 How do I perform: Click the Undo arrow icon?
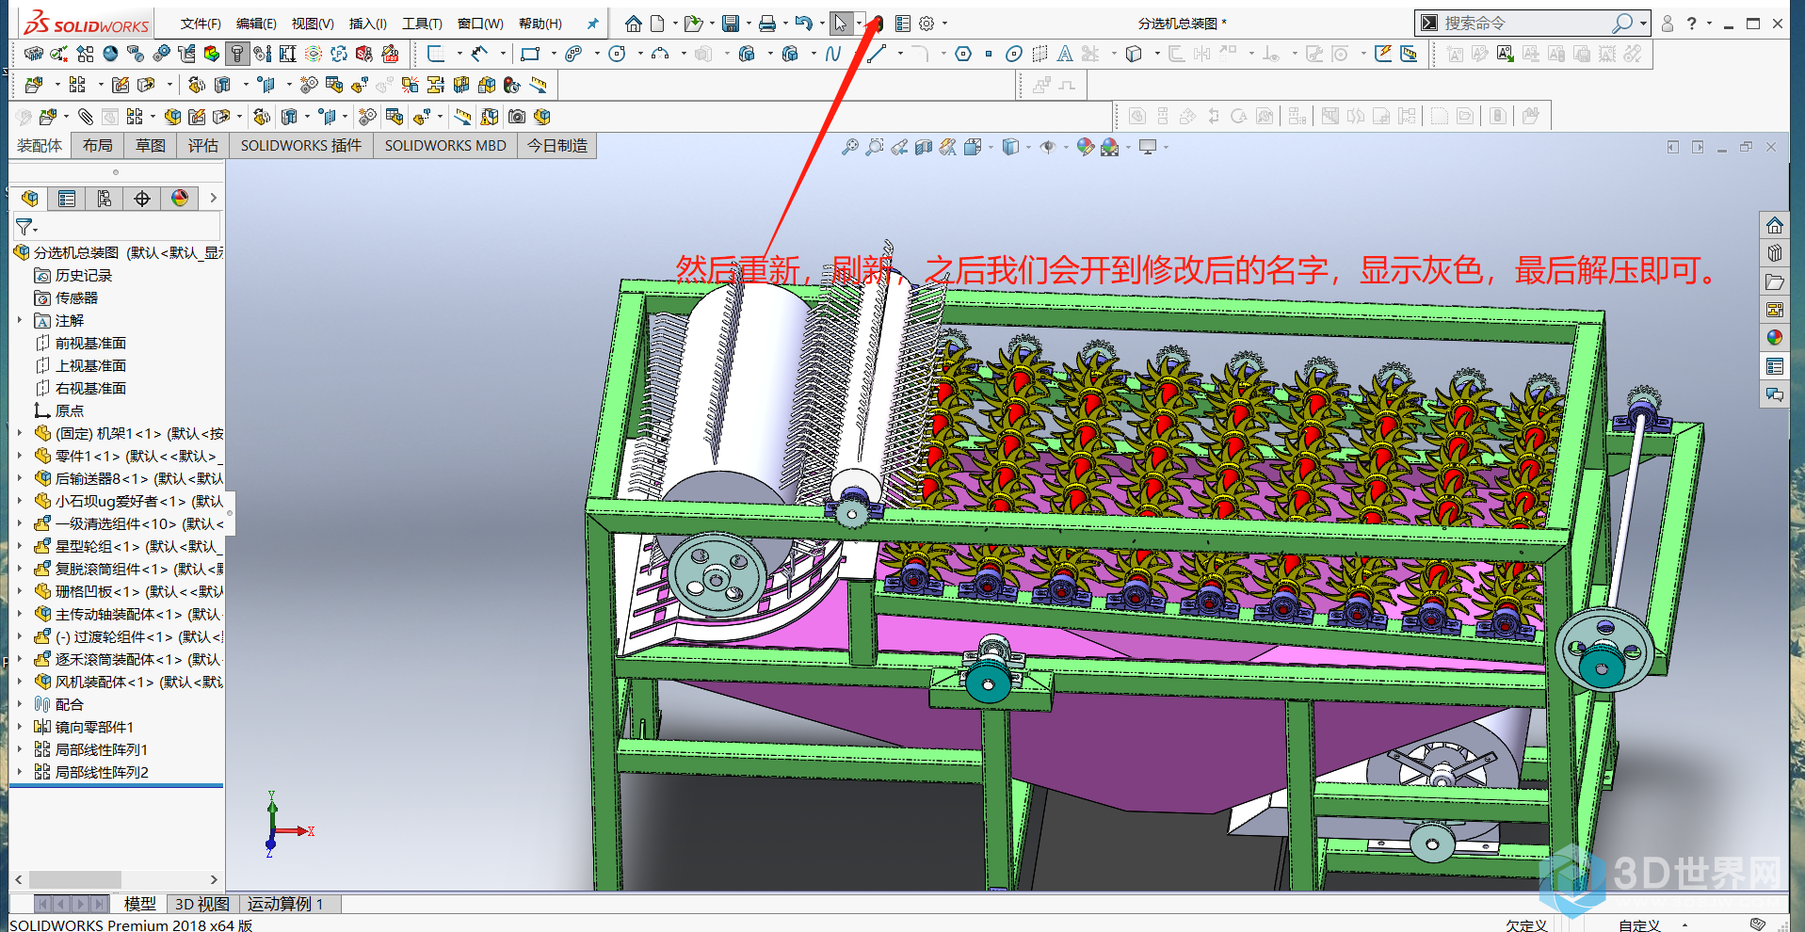click(x=803, y=24)
